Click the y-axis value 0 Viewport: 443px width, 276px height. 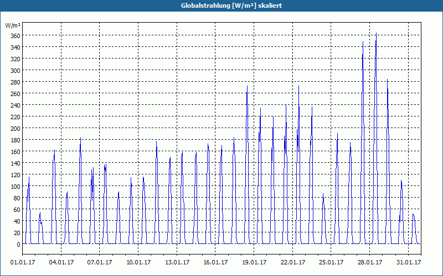coord(18,245)
